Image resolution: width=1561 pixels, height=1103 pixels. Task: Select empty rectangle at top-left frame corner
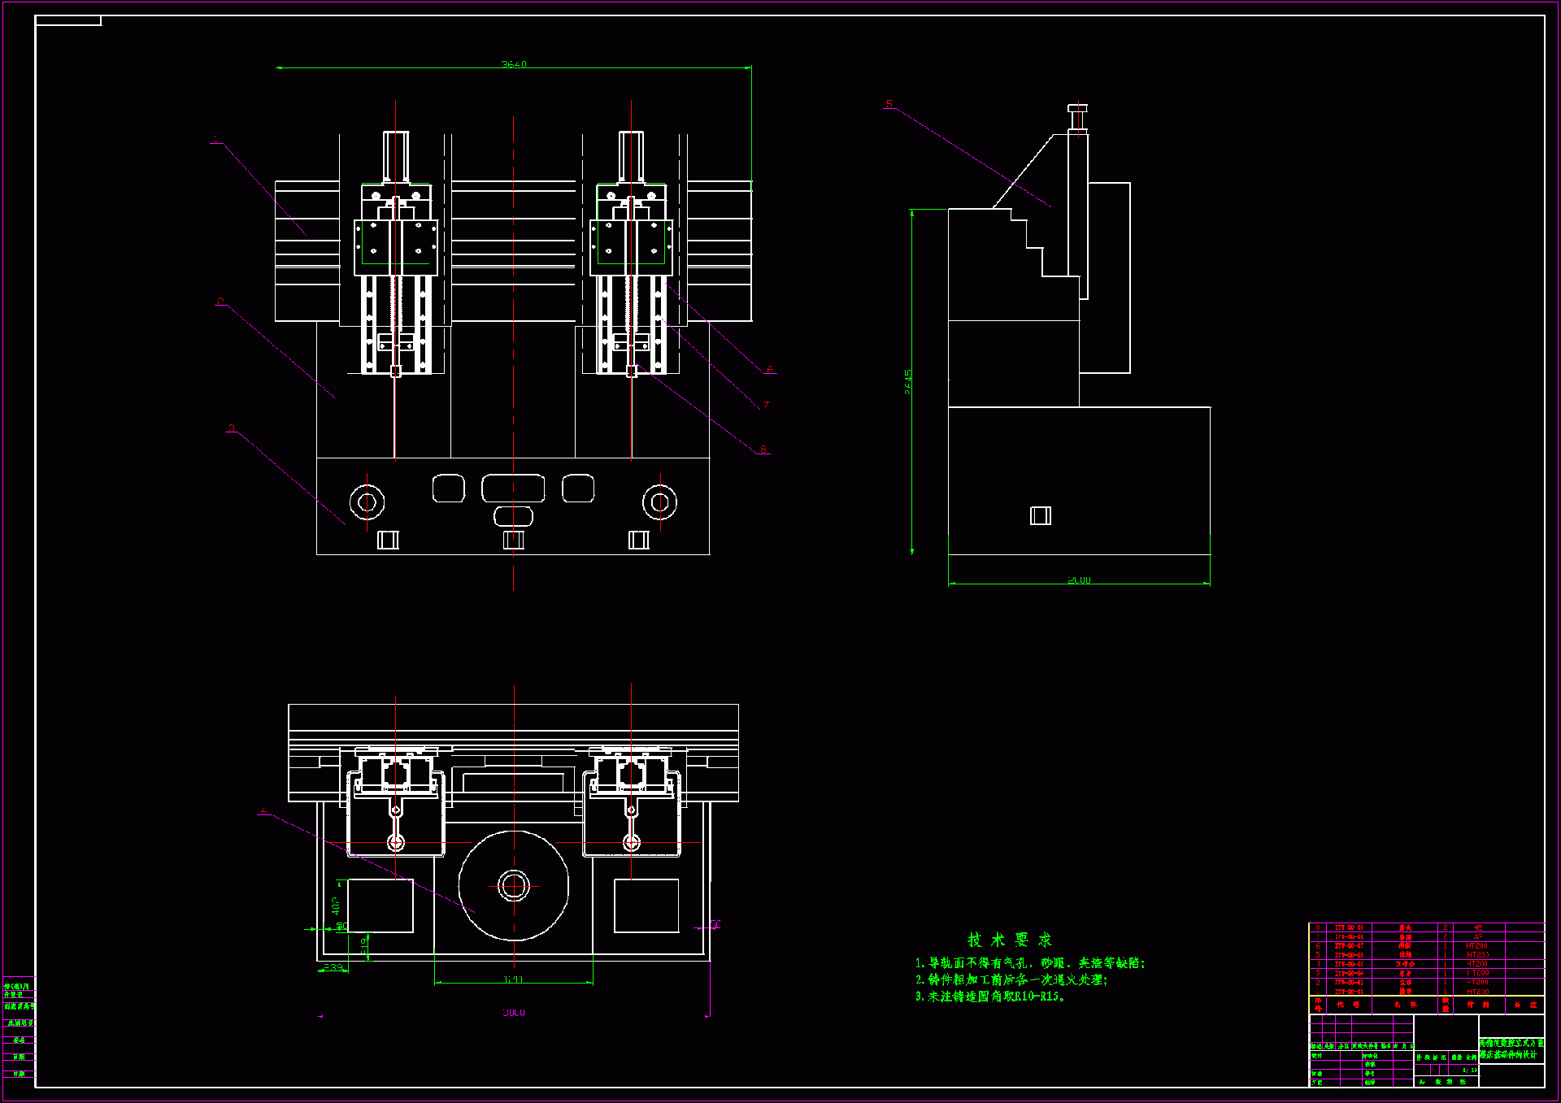[x=68, y=20]
